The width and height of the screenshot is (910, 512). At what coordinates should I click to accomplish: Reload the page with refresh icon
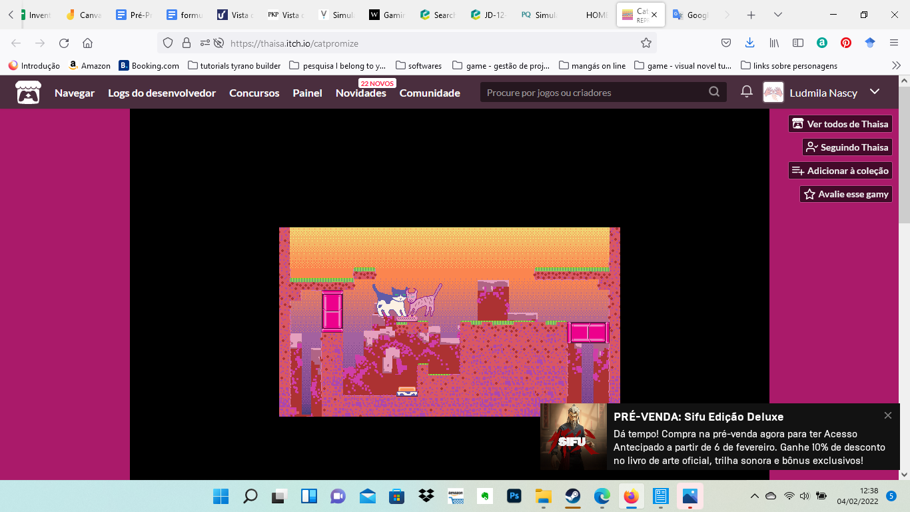[x=64, y=43]
